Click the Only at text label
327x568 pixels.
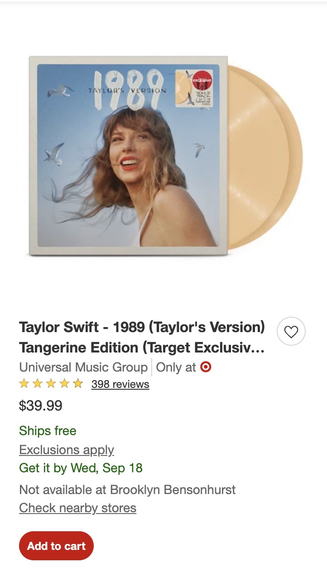click(176, 367)
